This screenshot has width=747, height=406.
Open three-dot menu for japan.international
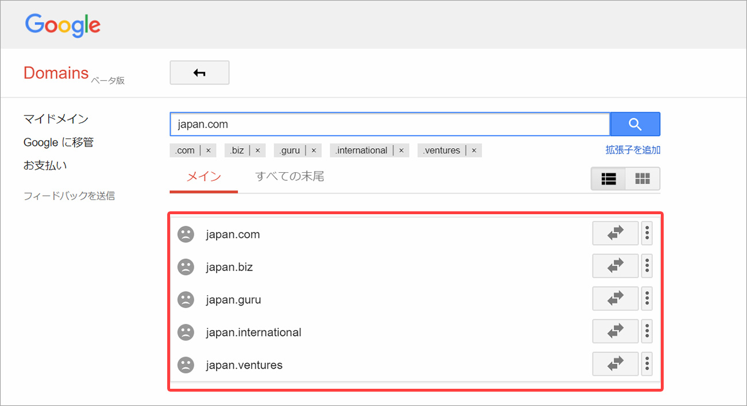(x=647, y=331)
